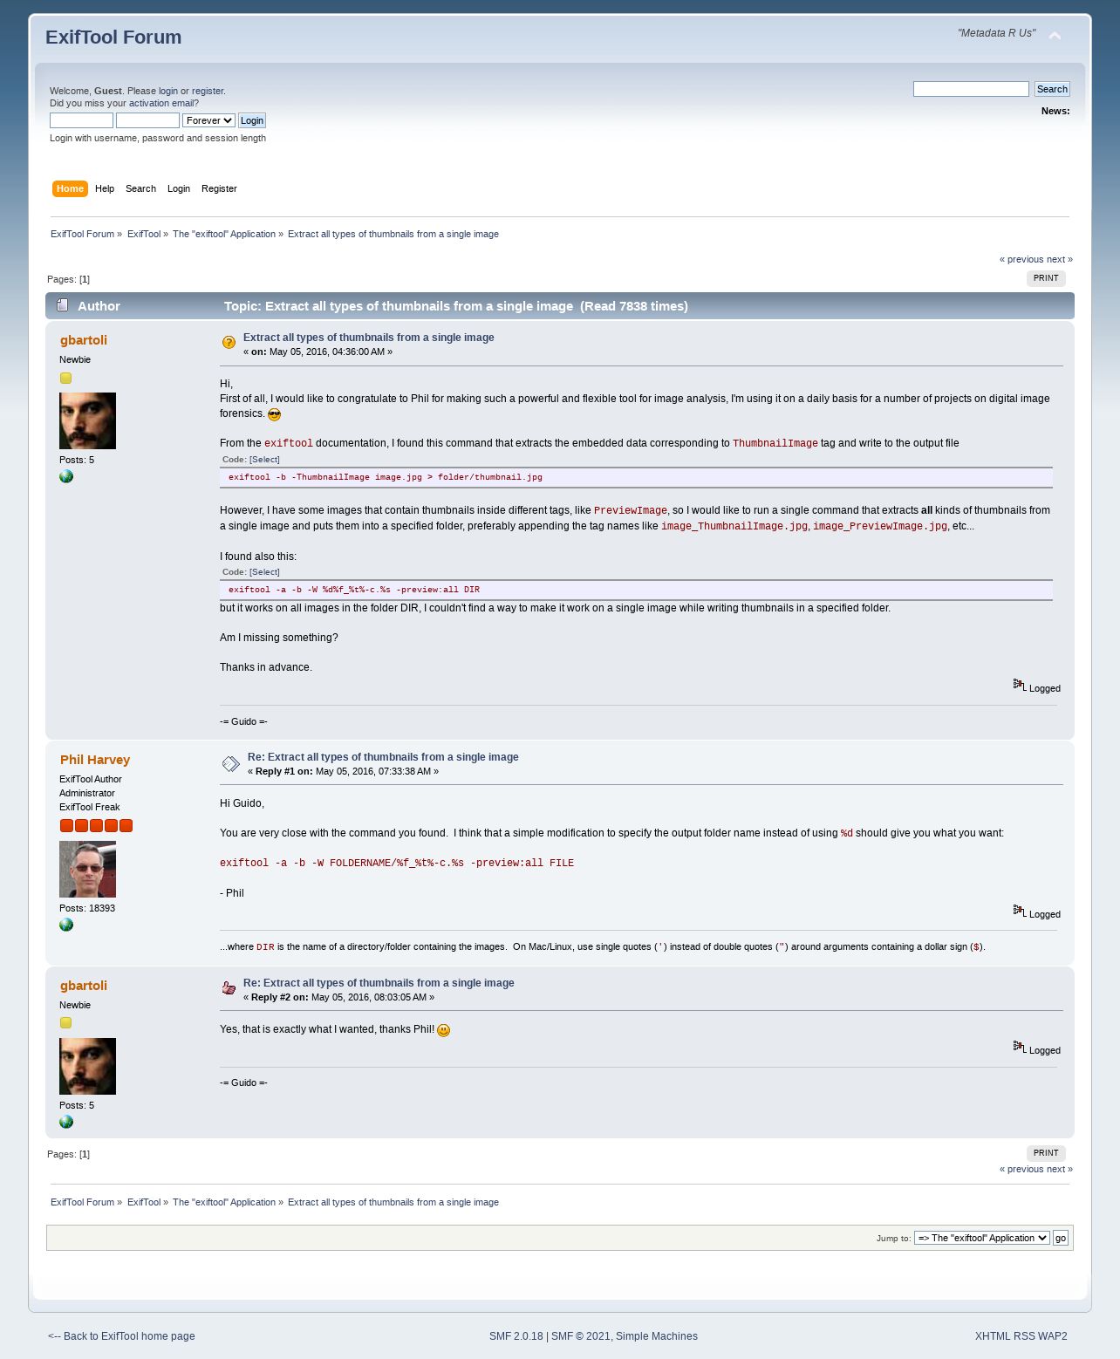Click the search text box at top right
Screen dimensions: 1120x1359
[x=971, y=89]
